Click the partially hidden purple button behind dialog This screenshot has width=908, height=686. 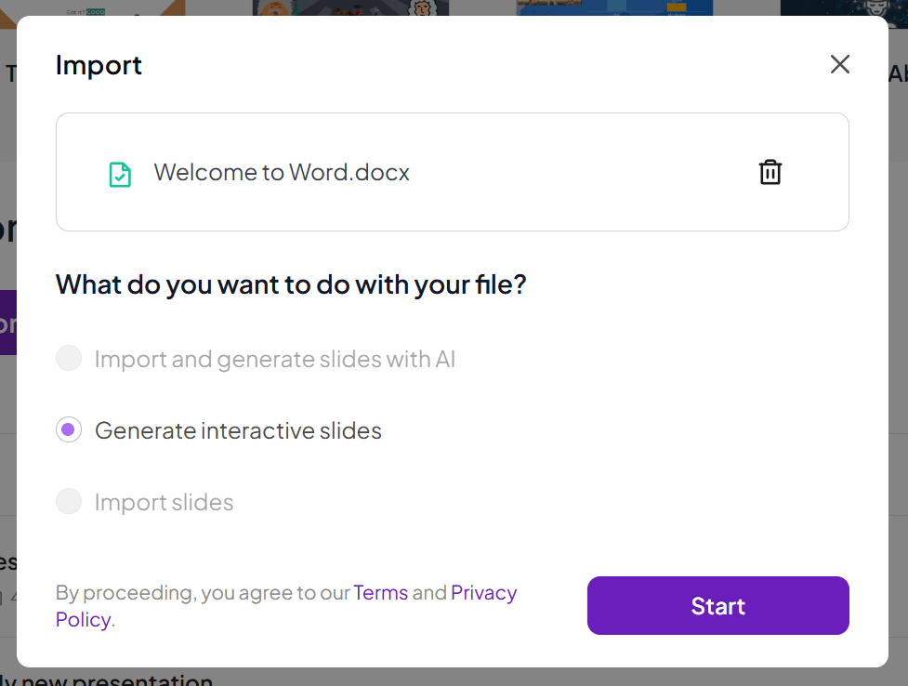7,322
